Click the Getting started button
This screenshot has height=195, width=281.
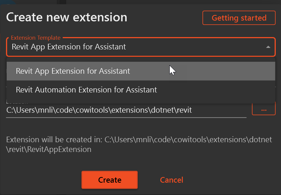tap(239, 18)
